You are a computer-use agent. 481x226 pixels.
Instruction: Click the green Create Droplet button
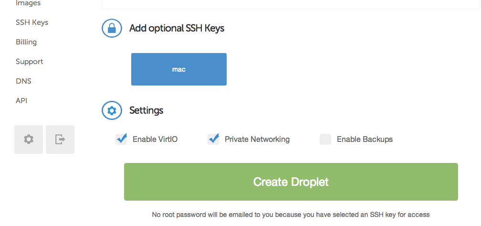(291, 182)
